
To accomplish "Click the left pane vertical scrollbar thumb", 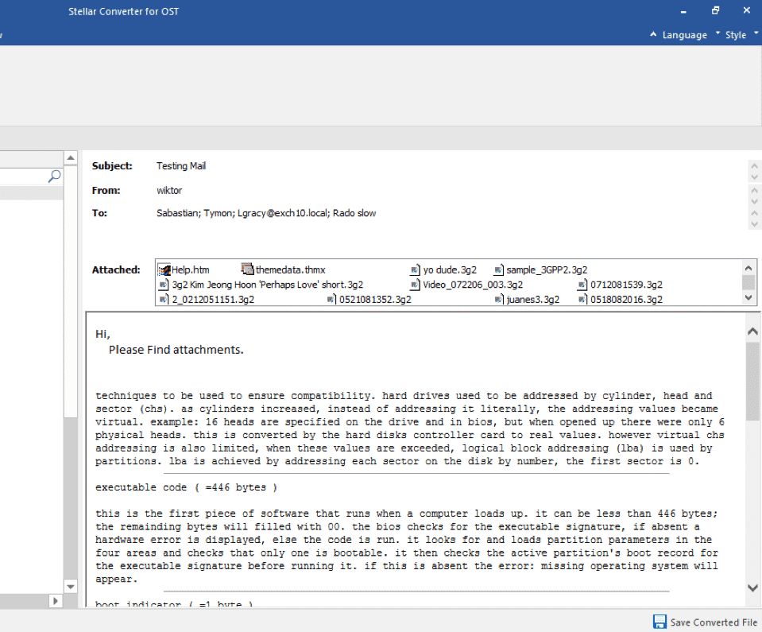I will tap(71, 291).
